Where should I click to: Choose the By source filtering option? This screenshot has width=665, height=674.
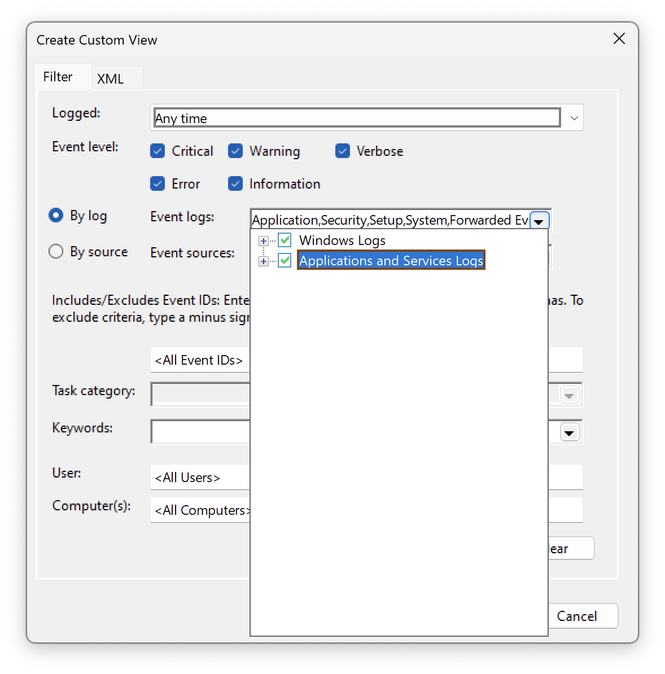pos(56,251)
